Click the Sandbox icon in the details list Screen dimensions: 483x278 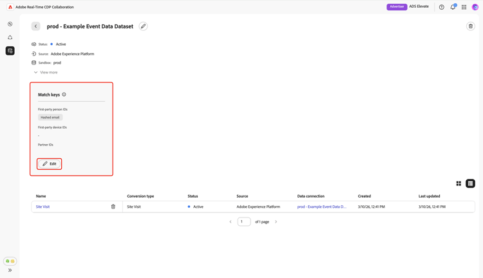coord(34,63)
